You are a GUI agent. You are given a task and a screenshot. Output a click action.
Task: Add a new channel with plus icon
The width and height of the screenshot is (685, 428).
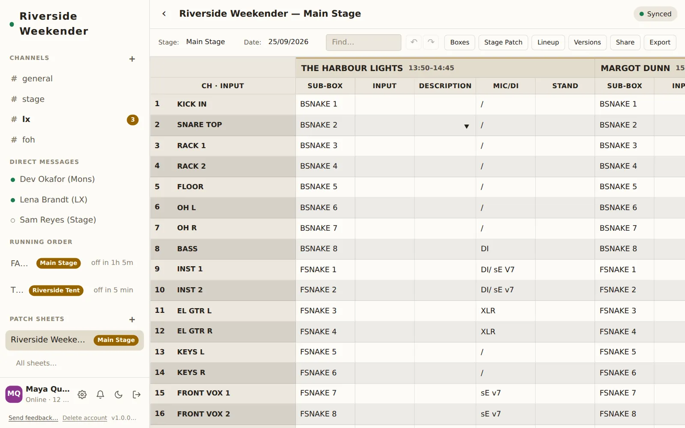[132, 59]
